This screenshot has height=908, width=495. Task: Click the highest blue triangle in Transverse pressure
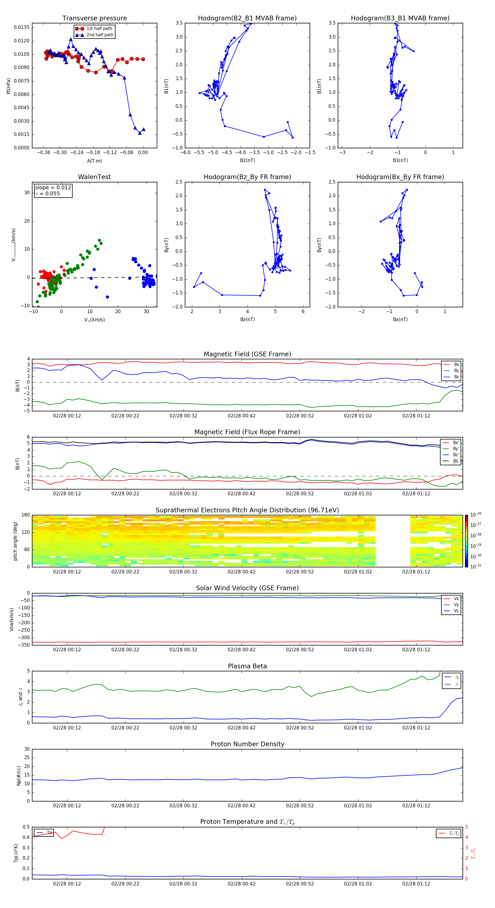click(71, 39)
